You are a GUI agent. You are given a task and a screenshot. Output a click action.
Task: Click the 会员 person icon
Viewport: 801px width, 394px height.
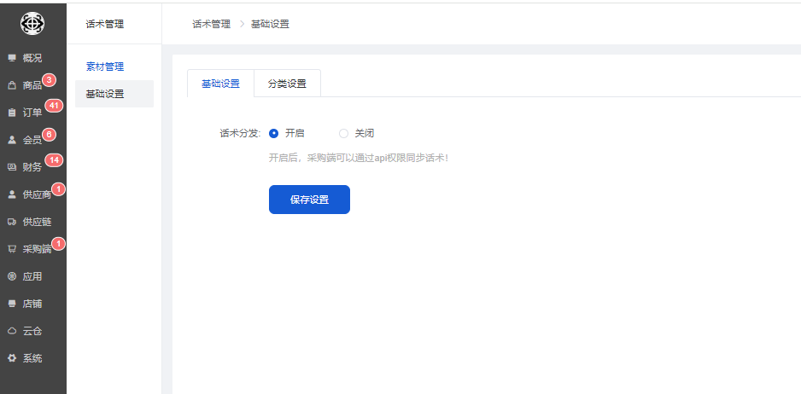click(12, 140)
